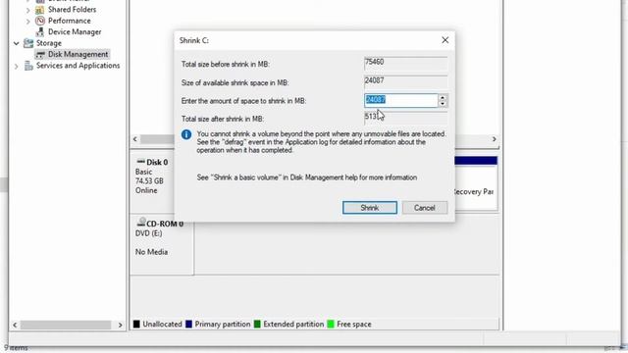This screenshot has height=353, width=628.
Task: Select Performance in the tree
Action: [x=70, y=21]
